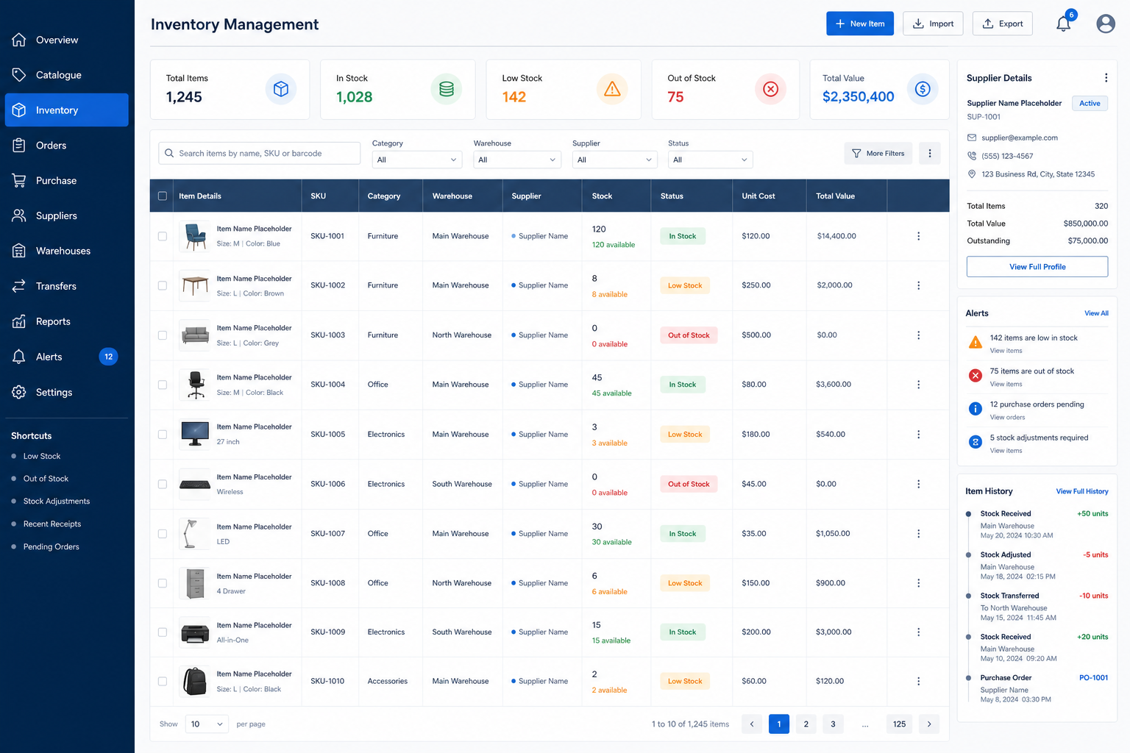
Task: Open Transfers in the sidebar
Action: (x=67, y=286)
